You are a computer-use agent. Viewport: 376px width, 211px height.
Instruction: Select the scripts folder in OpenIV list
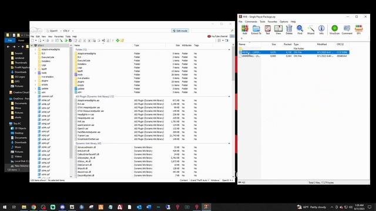[80, 85]
